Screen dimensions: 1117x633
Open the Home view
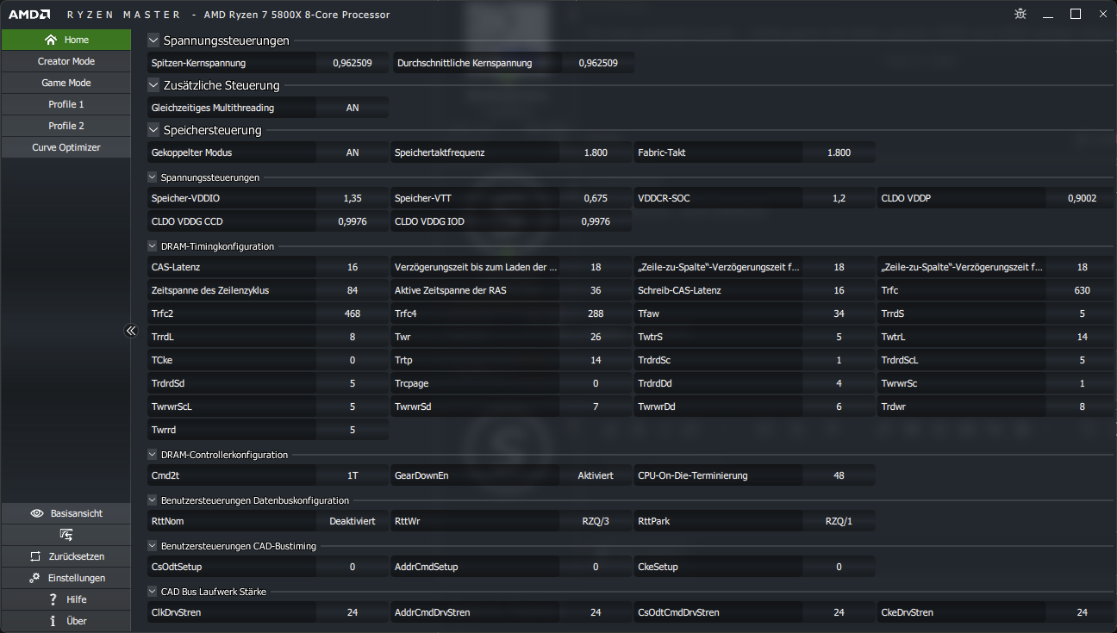point(66,40)
